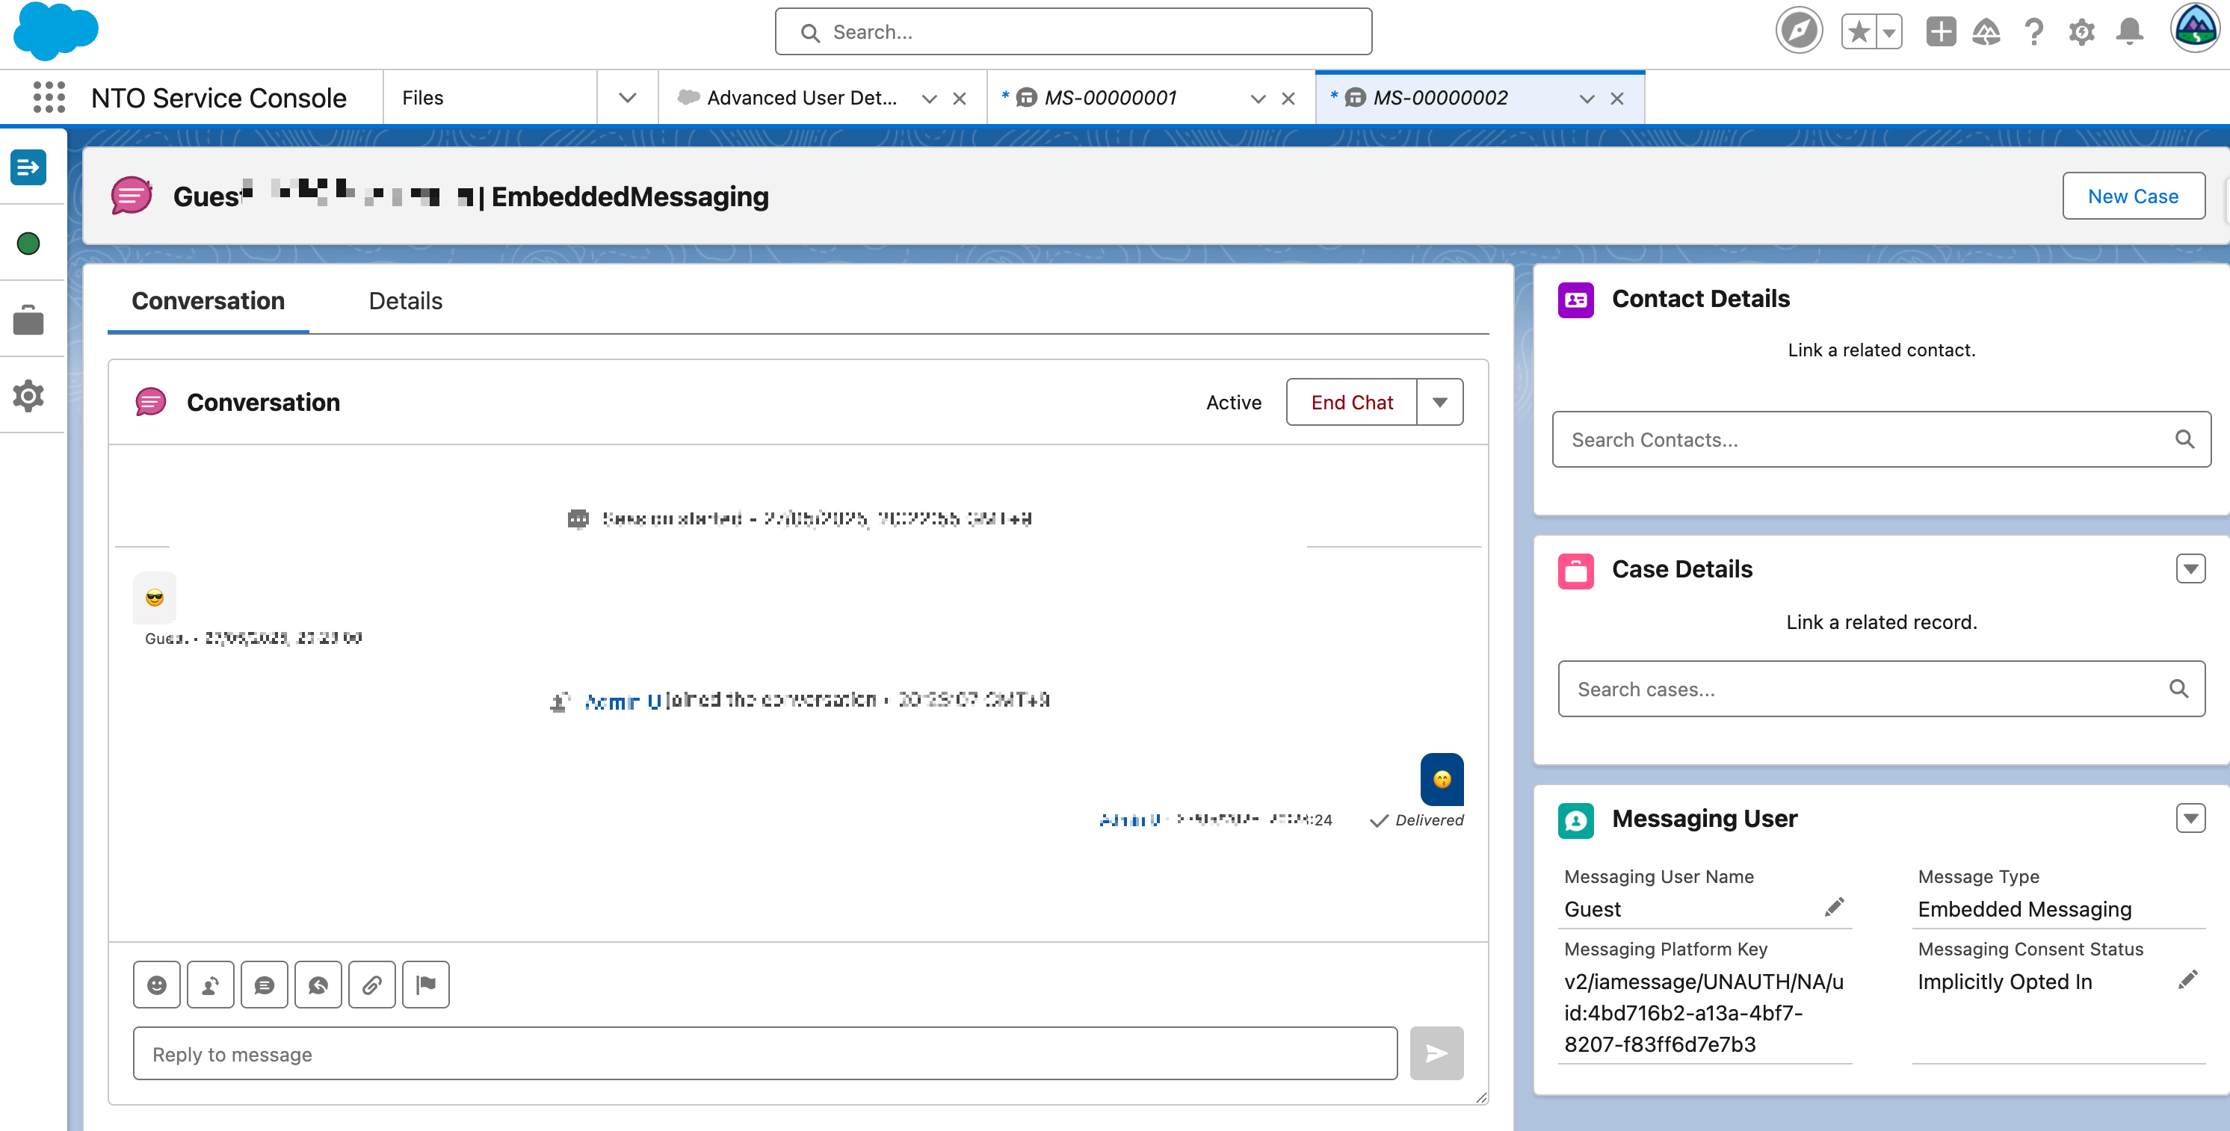This screenshot has height=1131, width=2230.
Task: Click the Trailhead guidance icon
Action: tap(1985, 32)
